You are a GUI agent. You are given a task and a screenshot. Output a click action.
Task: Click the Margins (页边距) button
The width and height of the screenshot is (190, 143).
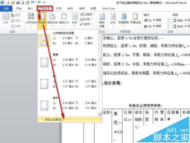point(42,20)
